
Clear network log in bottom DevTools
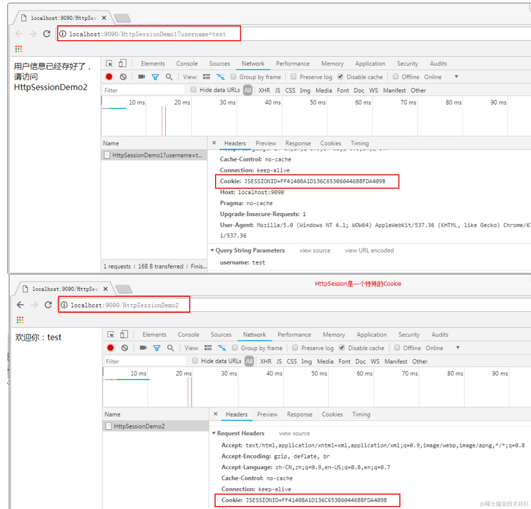pyautogui.click(x=125, y=348)
